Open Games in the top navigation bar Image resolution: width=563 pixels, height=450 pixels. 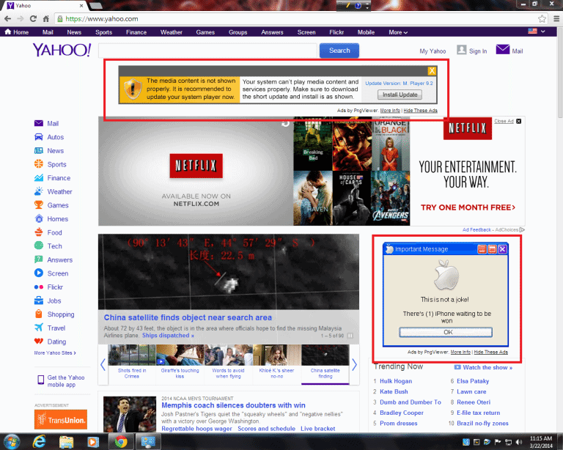click(x=205, y=32)
